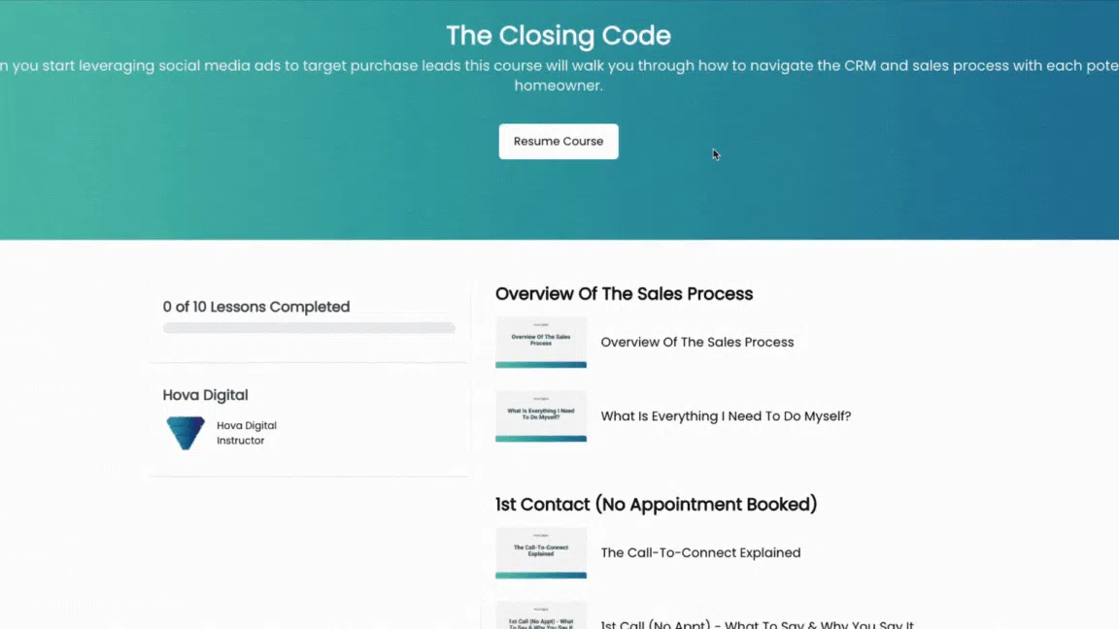1119x629 pixels.
Task: Click the Hova Digital section heading
Action: coord(206,395)
